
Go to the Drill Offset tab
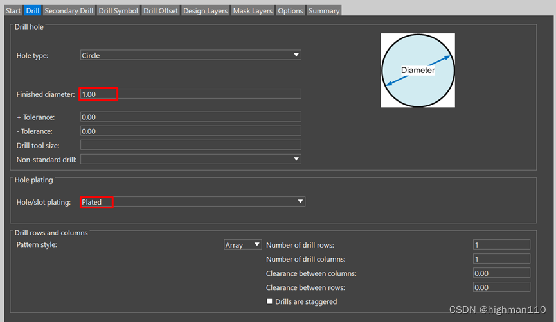[161, 11]
